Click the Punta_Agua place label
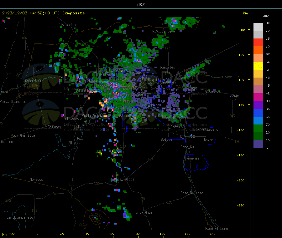This screenshot has width=282, height=238. pos(143,213)
